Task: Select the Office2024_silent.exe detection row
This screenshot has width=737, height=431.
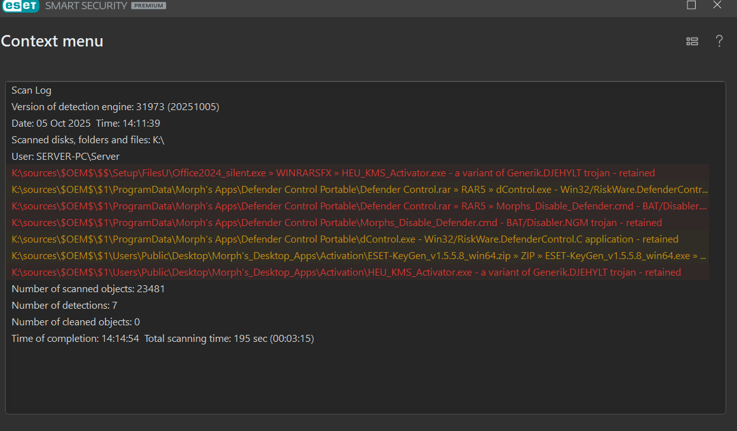Action: click(x=333, y=173)
